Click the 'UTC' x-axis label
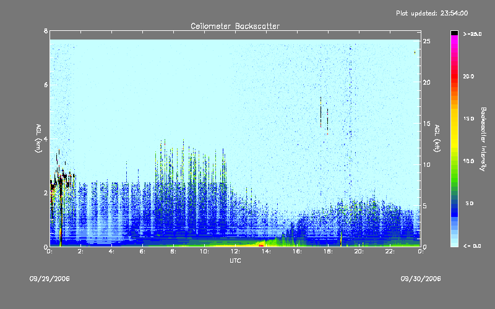This screenshot has height=309, width=495. (235, 260)
